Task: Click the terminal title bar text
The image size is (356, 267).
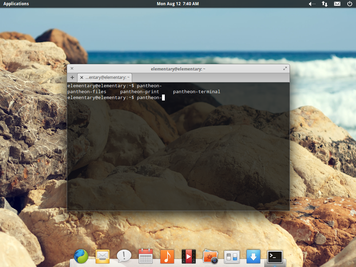Action: (178, 69)
